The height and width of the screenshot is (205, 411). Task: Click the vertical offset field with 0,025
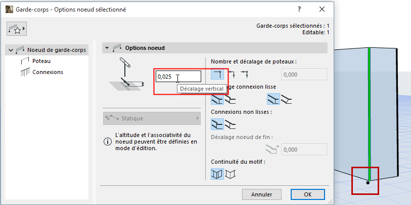(178, 77)
